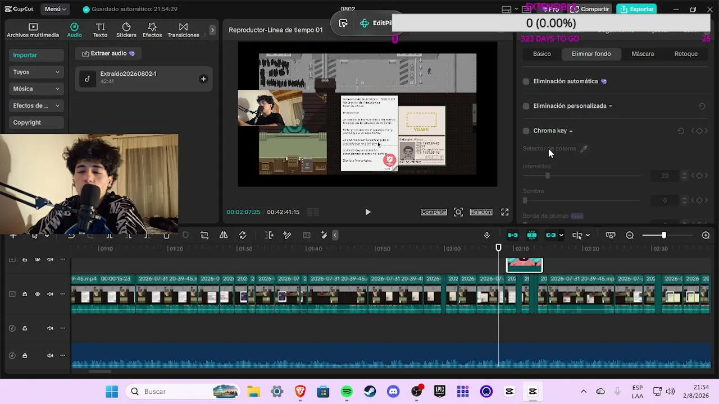
Task: Open Spotify from the taskbar
Action: pos(347,392)
